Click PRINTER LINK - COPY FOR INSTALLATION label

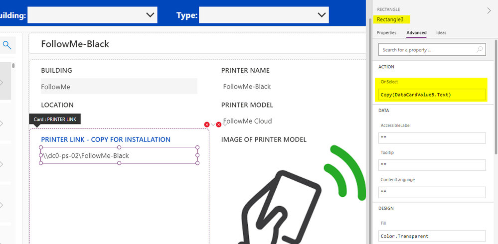(x=106, y=139)
